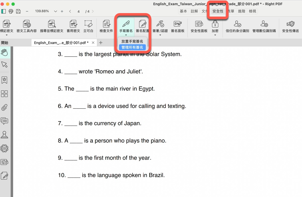Click the current page number field

79,11
